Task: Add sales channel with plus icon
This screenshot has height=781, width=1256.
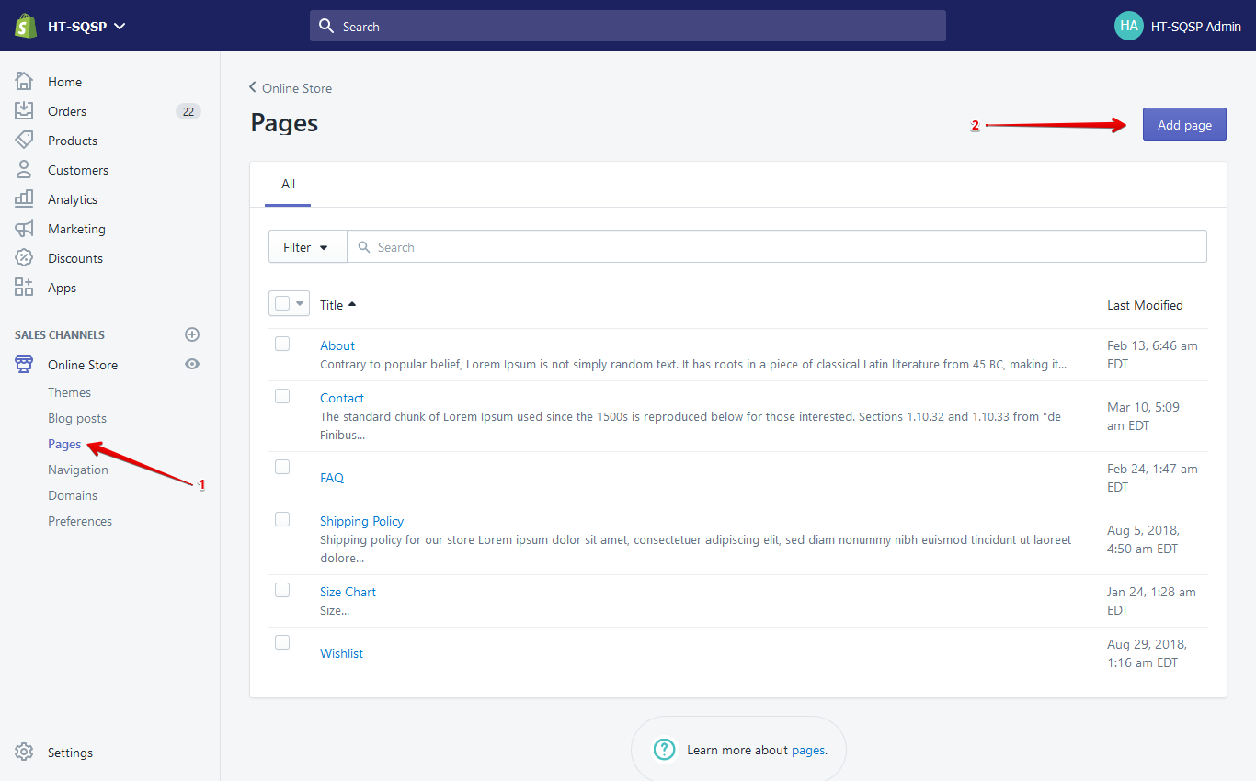Action: 192,334
